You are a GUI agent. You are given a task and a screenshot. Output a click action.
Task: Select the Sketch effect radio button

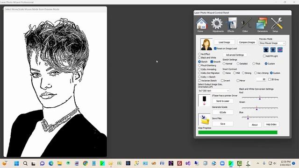199,62
